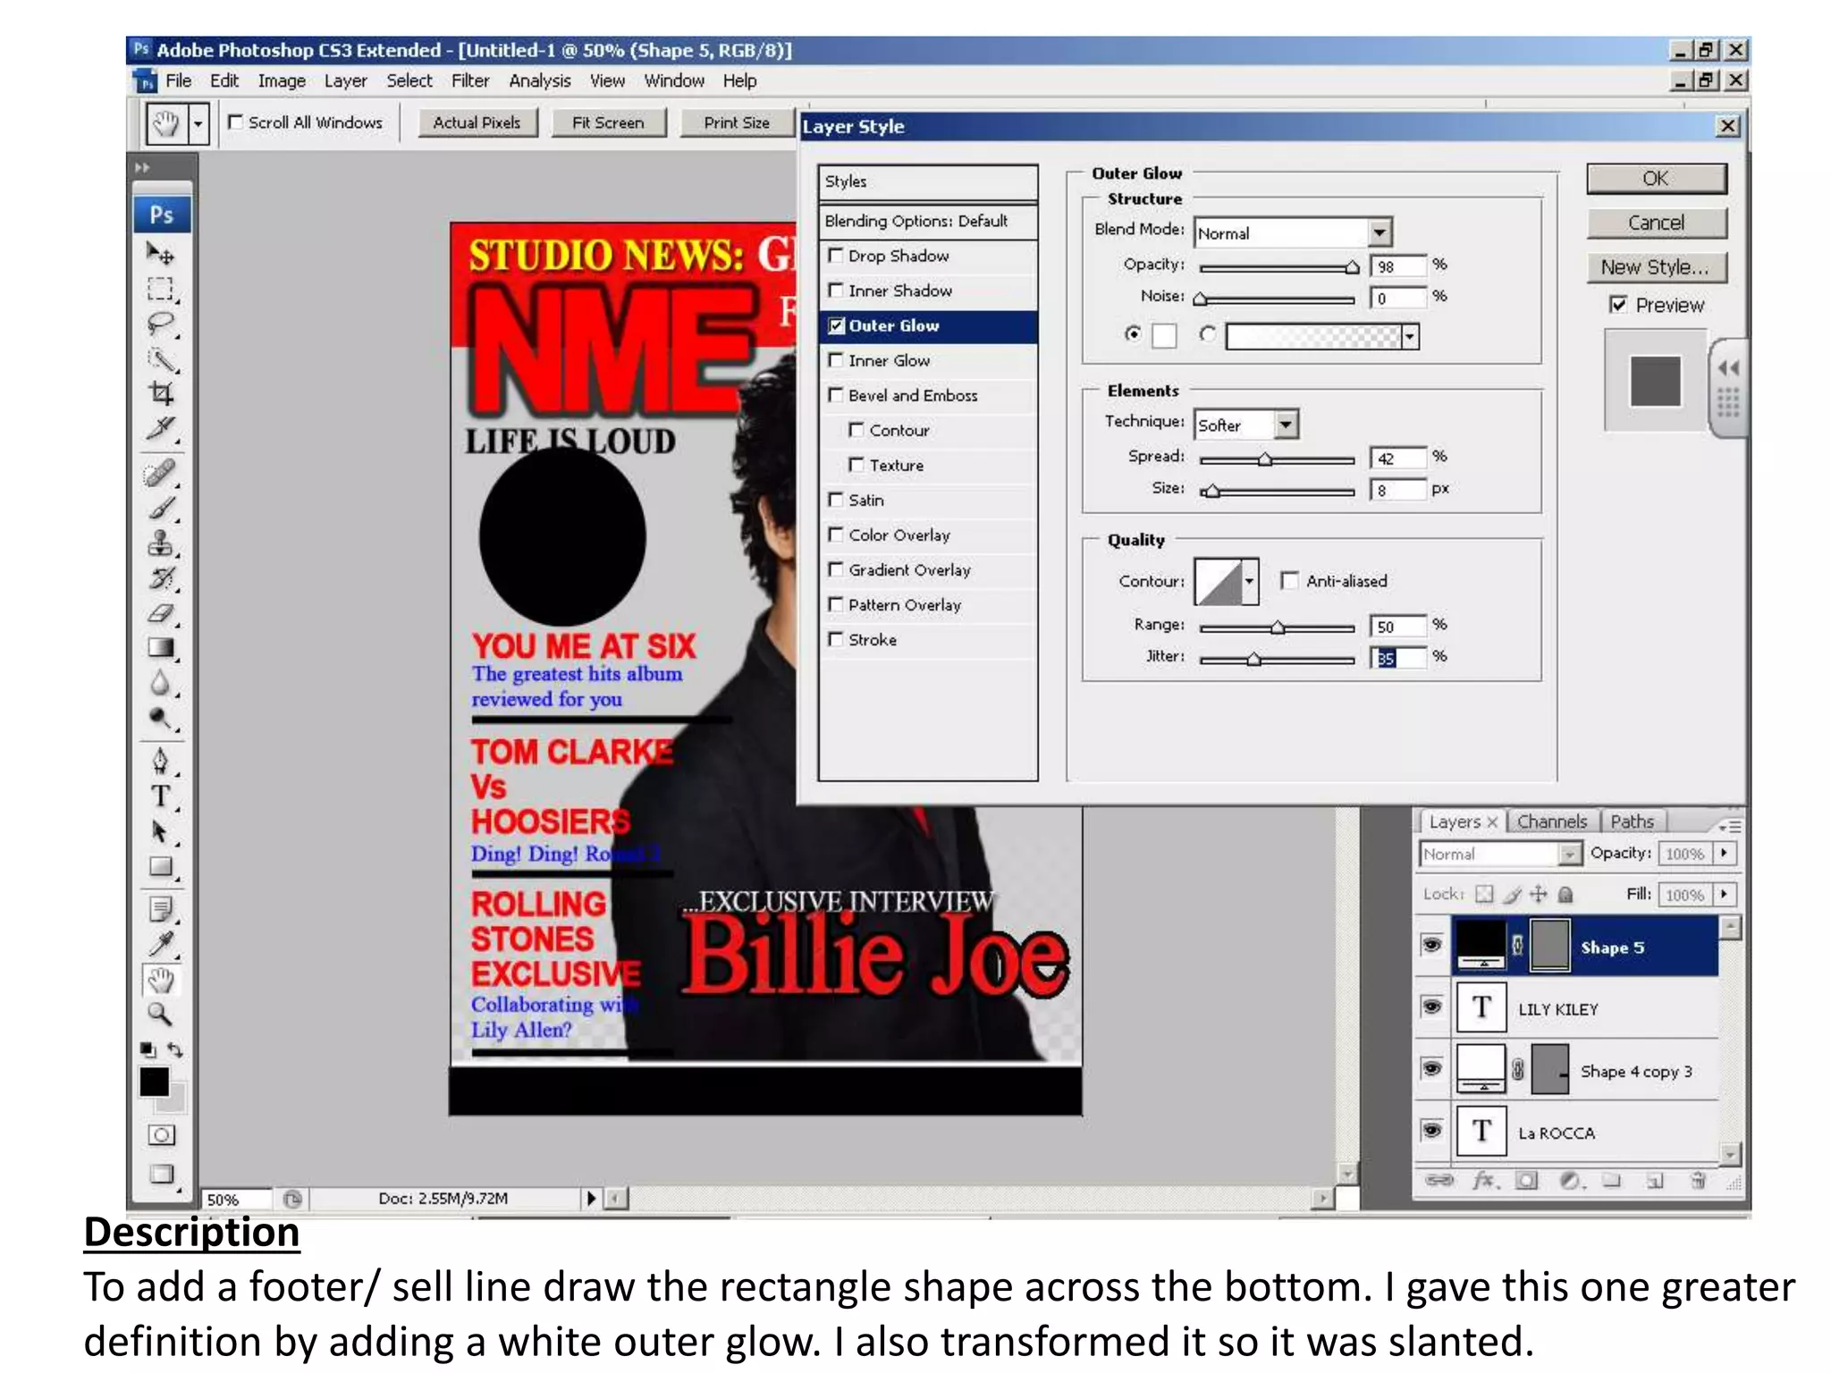
Task: Click the white glow color swatch
Action: [x=1164, y=336]
